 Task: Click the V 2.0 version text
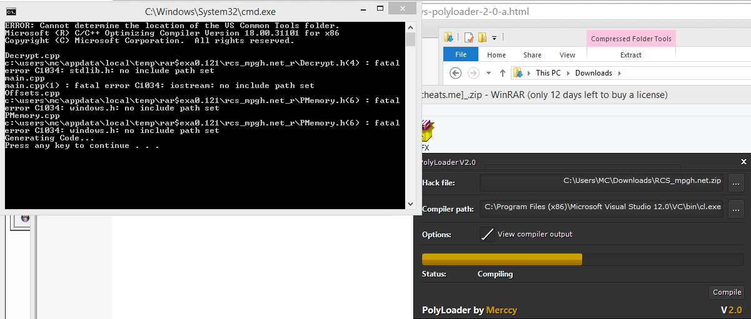click(731, 310)
